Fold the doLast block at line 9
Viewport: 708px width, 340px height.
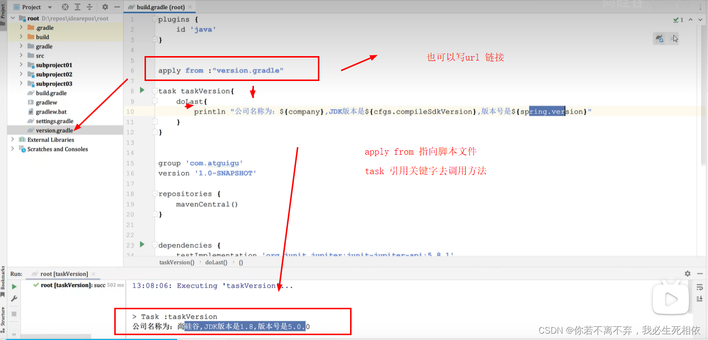[x=155, y=101]
